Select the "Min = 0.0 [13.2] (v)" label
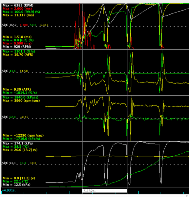189x197 pixels. pyautogui.click(x=19, y=178)
